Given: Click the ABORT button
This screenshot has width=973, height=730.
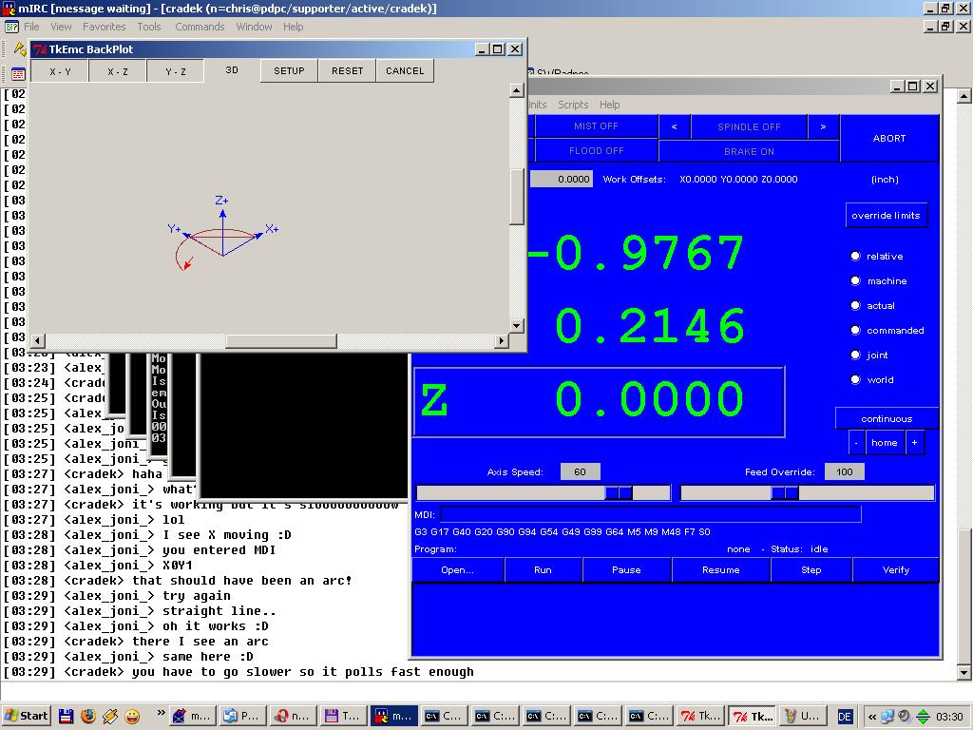Looking at the screenshot, I should click(888, 139).
